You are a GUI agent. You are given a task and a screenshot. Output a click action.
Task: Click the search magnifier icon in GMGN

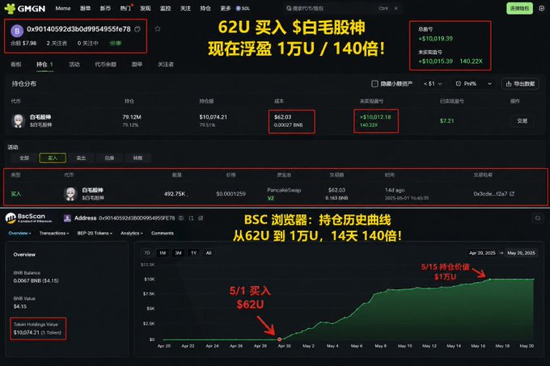(289, 8)
